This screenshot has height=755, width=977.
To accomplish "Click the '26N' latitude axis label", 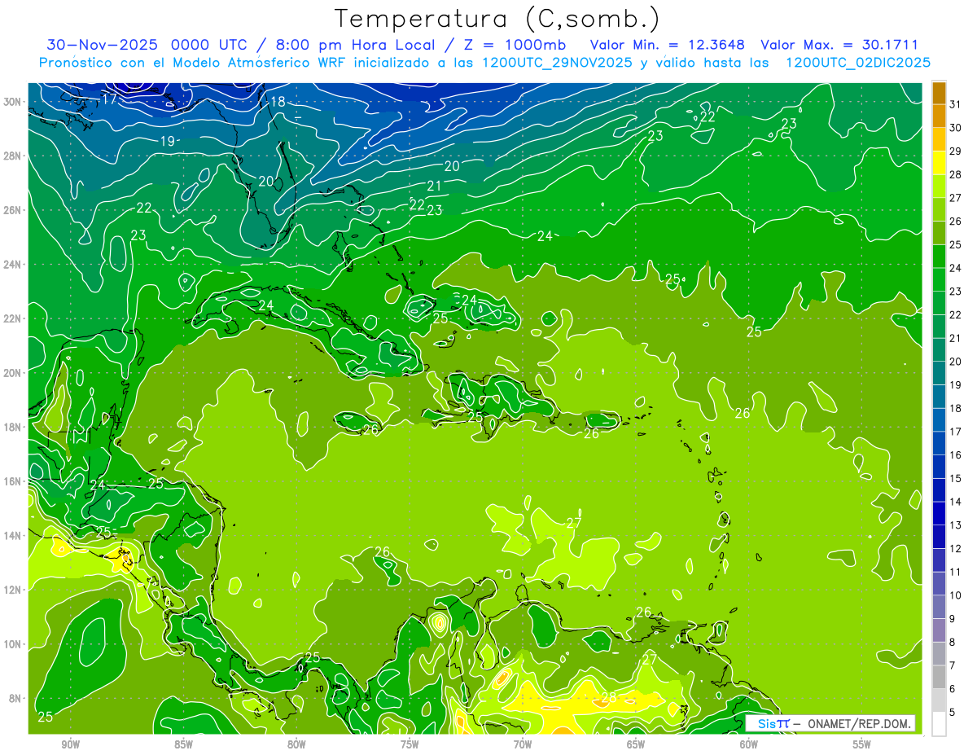I will point(13,210).
